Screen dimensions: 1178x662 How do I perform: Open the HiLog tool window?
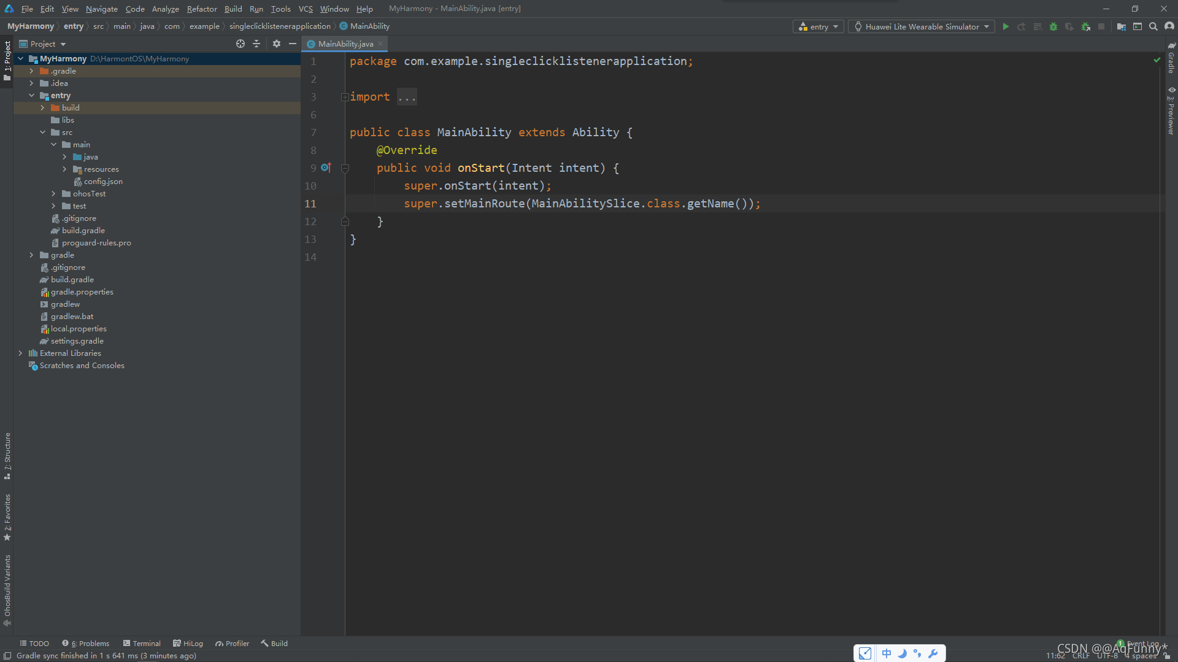tap(188, 644)
